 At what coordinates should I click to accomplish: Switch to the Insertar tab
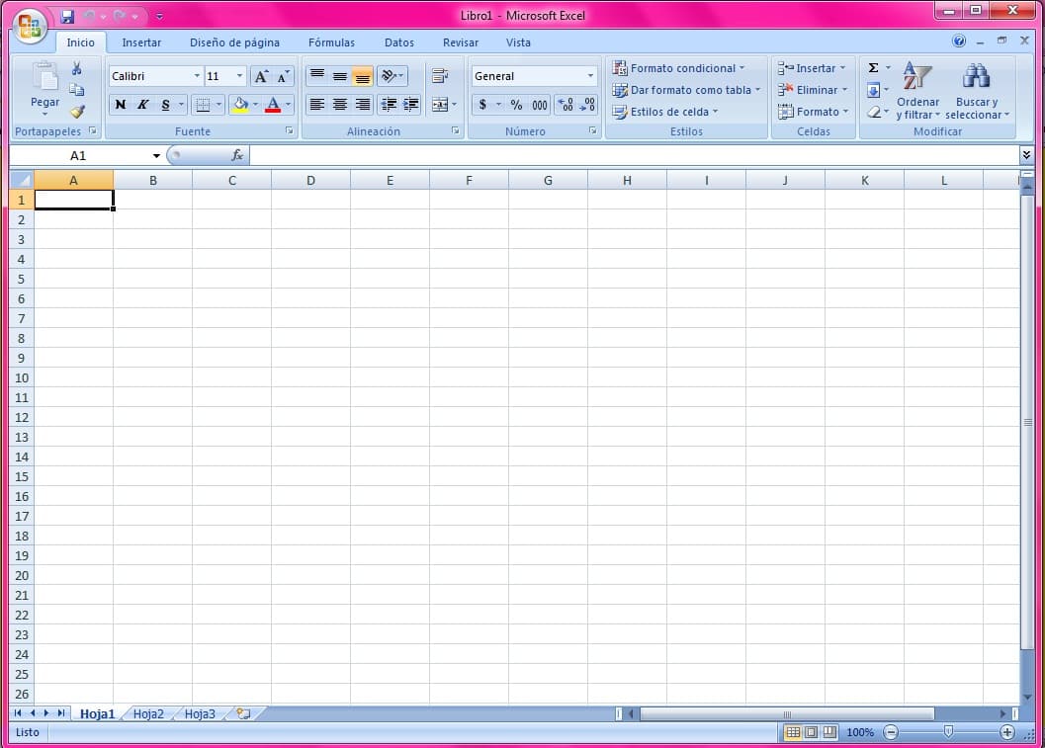[141, 42]
